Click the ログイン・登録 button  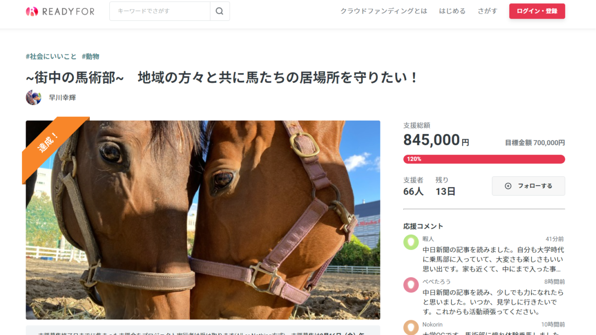(x=537, y=11)
